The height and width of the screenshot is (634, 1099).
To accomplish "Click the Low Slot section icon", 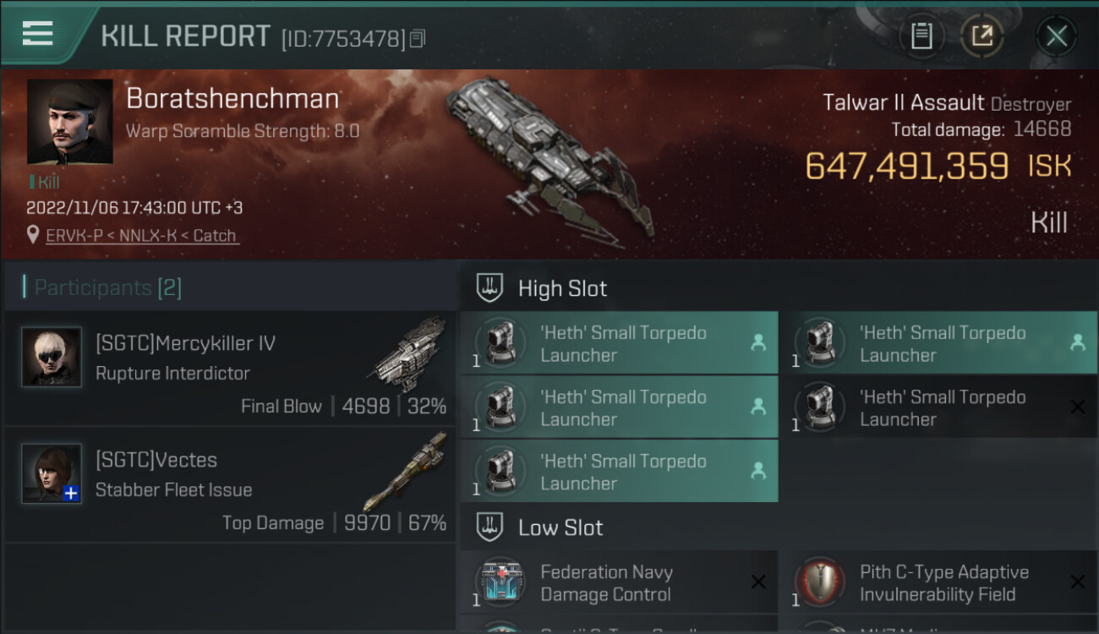I will (x=489, y=527).
